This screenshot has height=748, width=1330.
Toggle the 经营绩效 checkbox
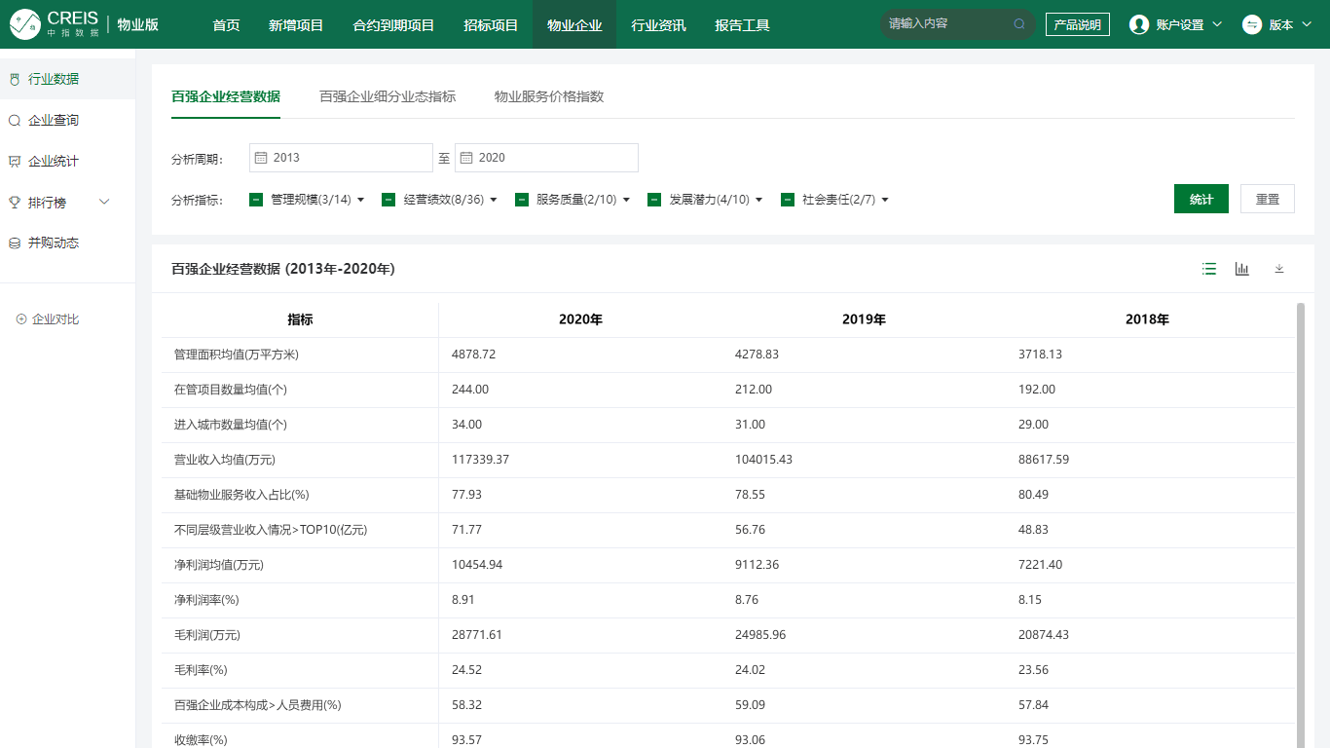pyautogui.click(x=388, y=200)
